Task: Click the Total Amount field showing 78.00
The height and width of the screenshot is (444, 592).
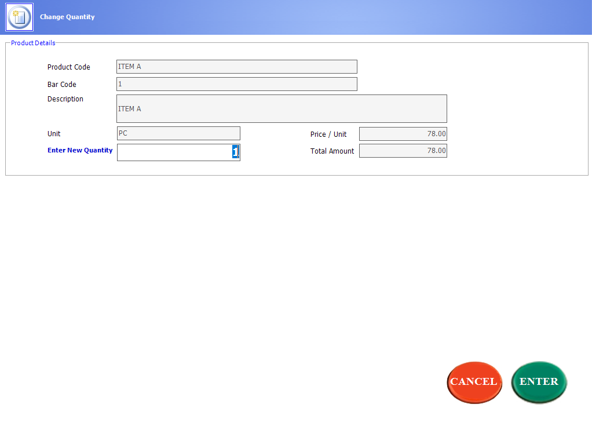Action: tap(403, 150)
